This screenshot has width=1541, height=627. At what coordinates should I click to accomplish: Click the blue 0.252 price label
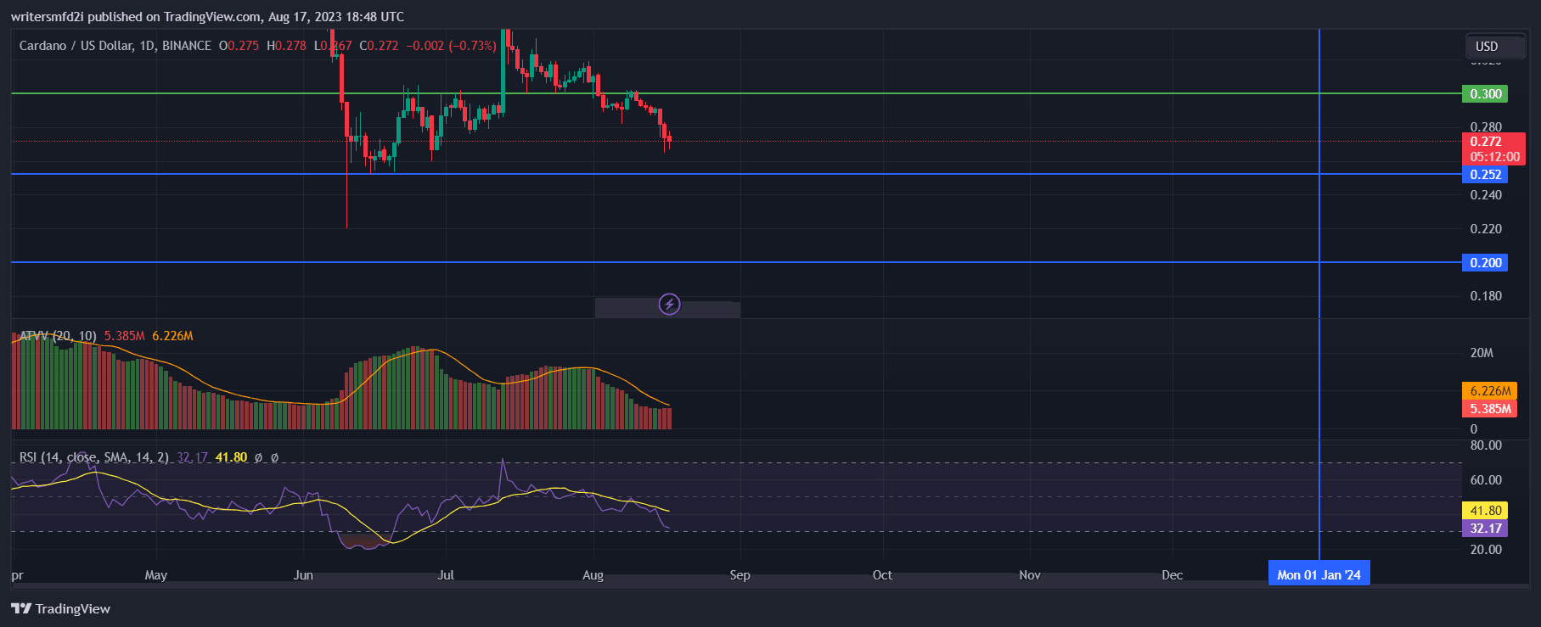[x=1484, y=175]
